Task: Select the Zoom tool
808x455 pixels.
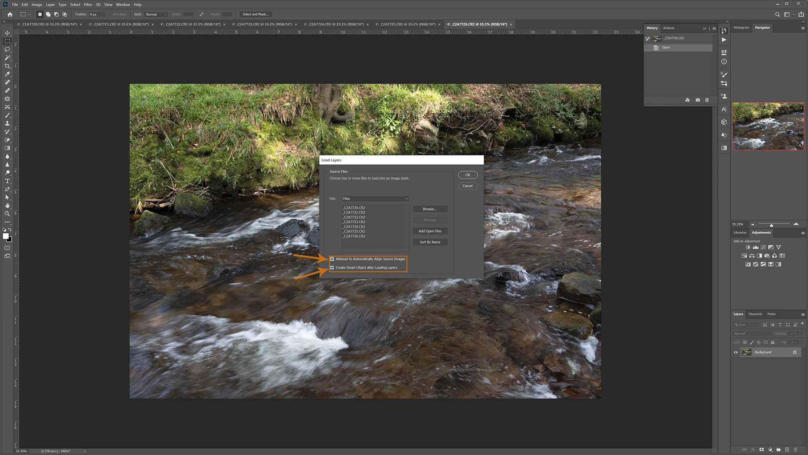Action: 7,214
